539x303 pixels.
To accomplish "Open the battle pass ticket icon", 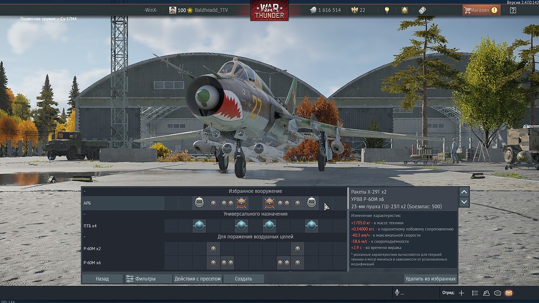I will point(422,10).
